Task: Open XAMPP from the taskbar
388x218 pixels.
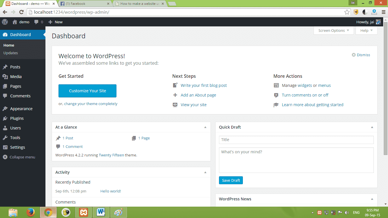Action: tap(84, 212)
